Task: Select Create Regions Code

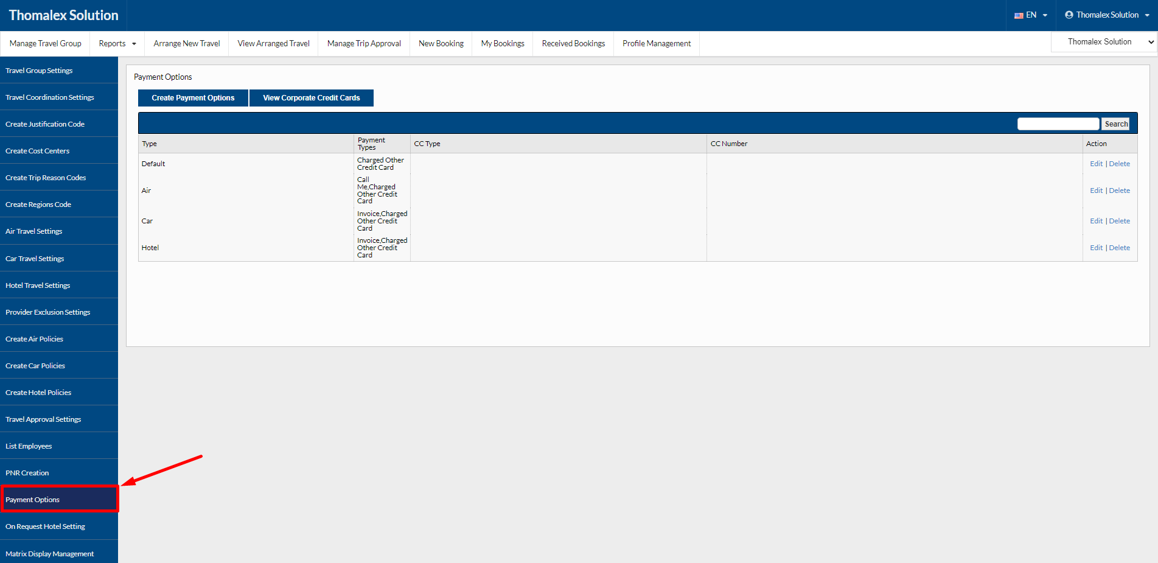Action: point(59,205)
